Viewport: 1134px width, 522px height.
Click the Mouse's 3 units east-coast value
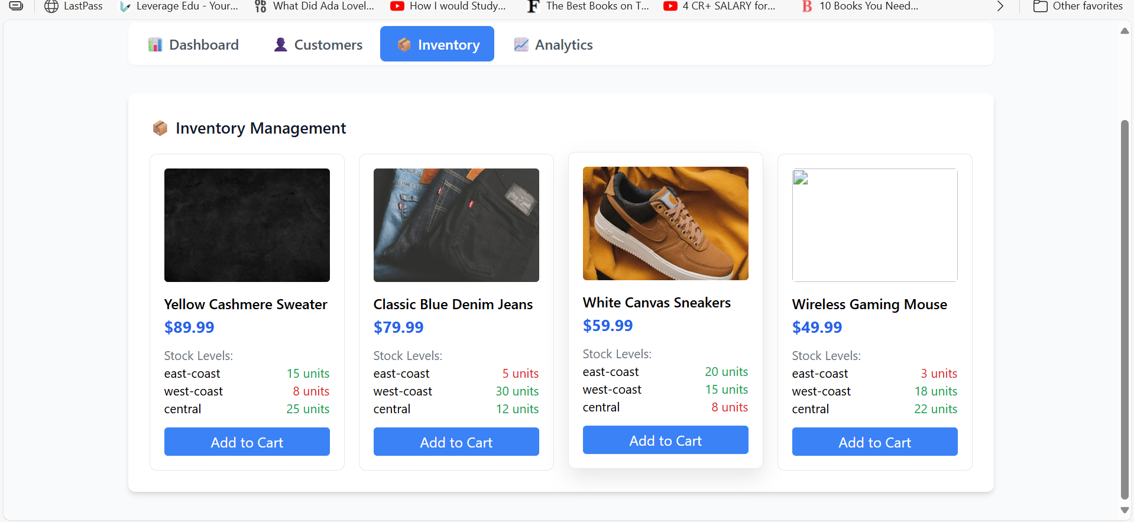[939, 374]
